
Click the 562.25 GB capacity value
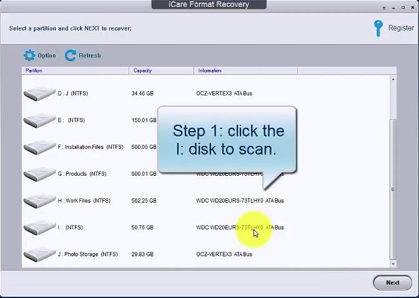pos(144,201)
